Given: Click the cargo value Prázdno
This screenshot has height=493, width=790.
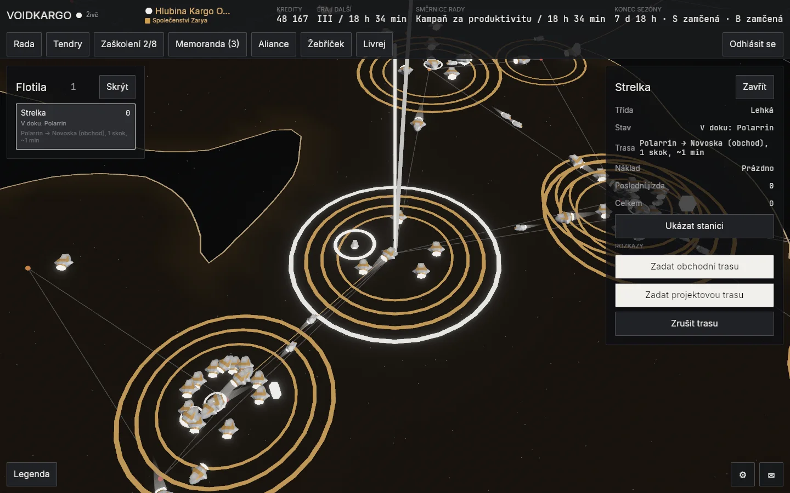Looking at the screenshot, I should (x=758, y=168).
